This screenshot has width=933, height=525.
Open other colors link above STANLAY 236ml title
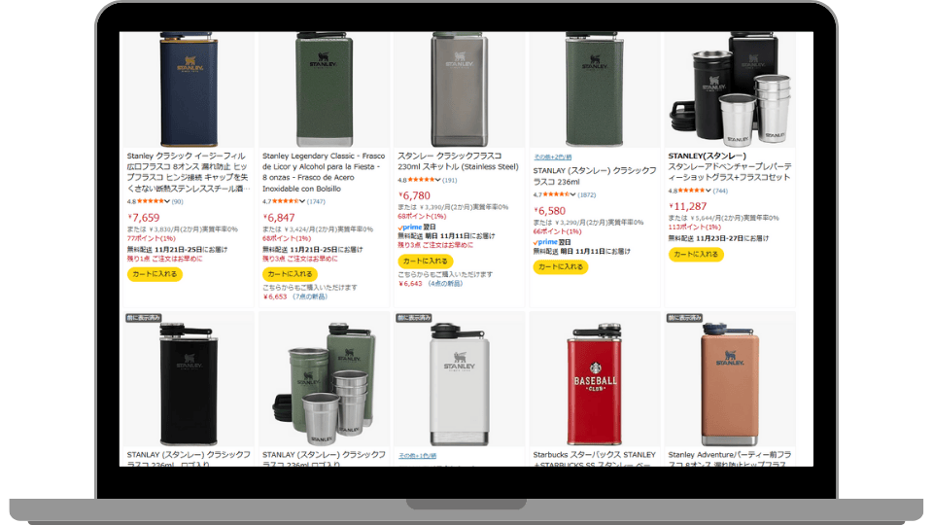click(x=552, y=157)
